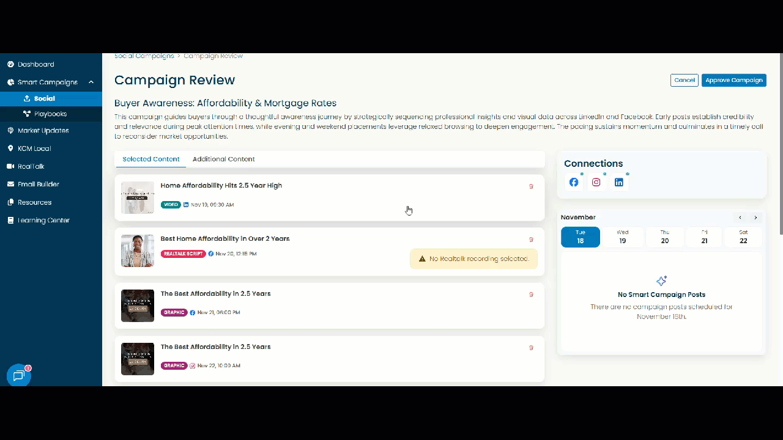The image size is (783, 440).
Task: Open the Selected Content tab
Action: (x=150, y=159)
